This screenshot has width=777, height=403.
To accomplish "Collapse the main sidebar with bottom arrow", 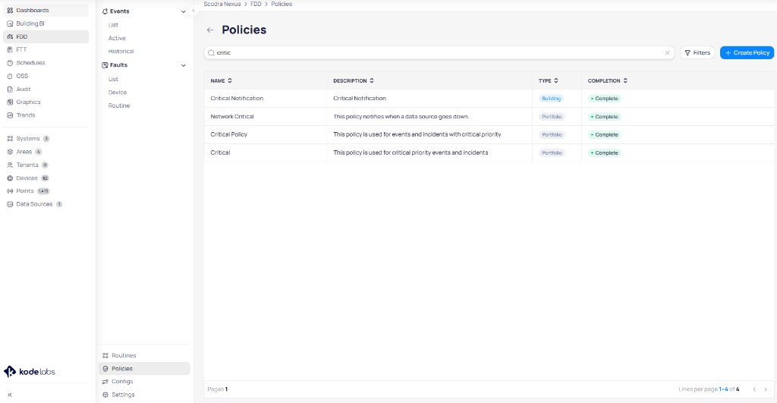I will click(10, 395).
